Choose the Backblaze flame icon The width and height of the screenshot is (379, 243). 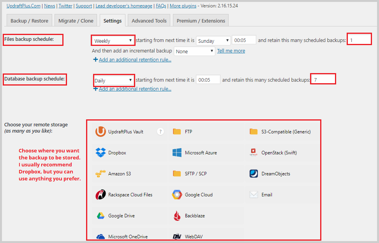coord(177,215)
